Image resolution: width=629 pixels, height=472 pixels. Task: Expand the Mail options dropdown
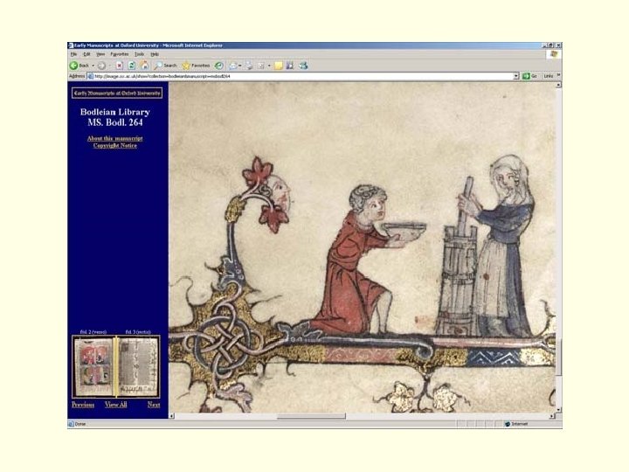coord(240,66)
